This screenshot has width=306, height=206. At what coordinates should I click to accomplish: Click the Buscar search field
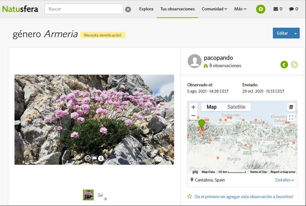tap(84, 9)
